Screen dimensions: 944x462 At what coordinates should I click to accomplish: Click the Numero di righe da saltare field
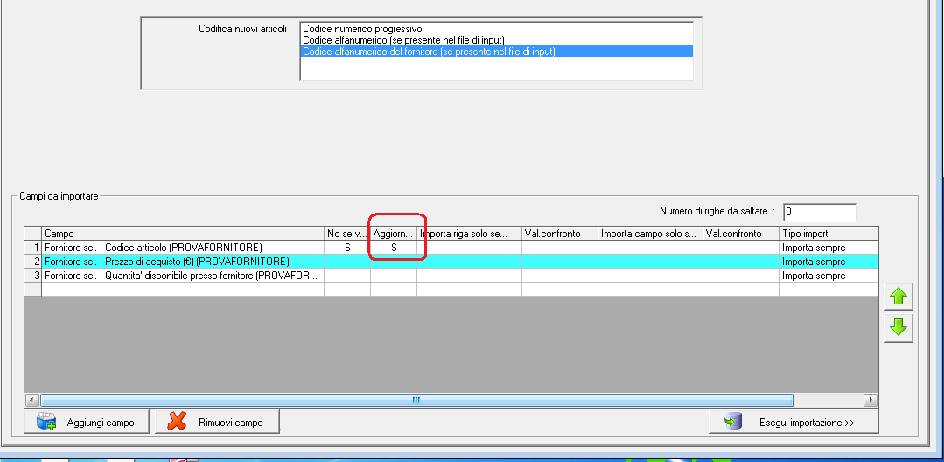click(x=820, y=212)
